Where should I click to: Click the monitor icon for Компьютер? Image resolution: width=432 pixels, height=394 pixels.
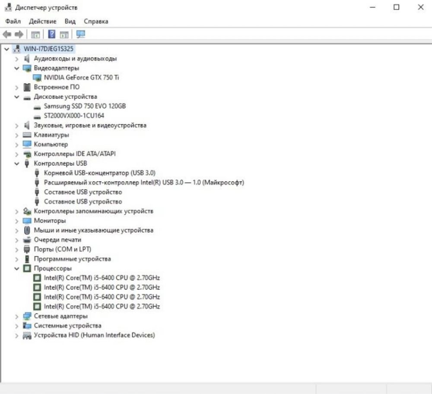pos(27,144)
